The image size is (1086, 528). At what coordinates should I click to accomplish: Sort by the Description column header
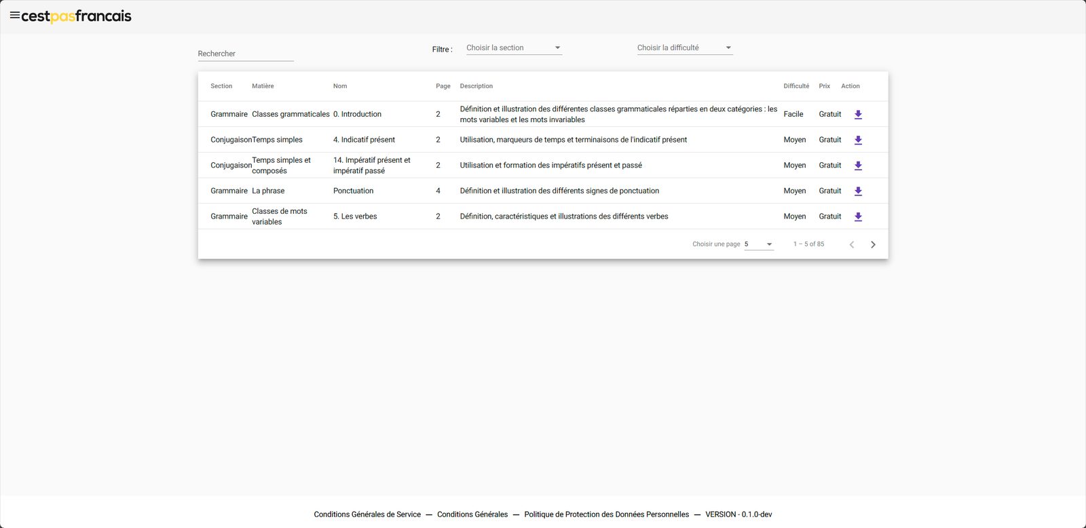(x=476, y=86)
